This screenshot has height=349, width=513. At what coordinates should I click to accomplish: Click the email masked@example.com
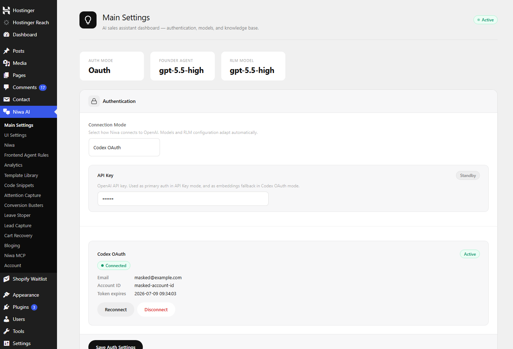point(158,277)
